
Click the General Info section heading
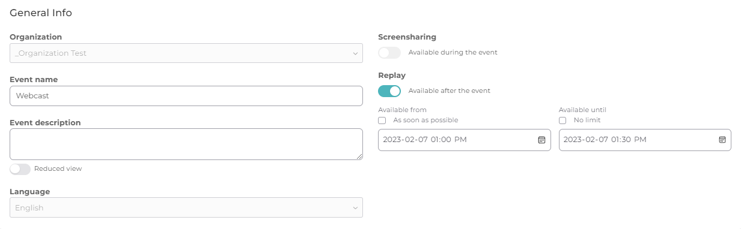click(x=41, y=13)
